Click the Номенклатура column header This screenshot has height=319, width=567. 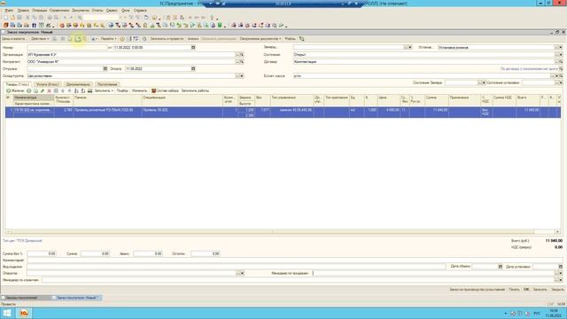point(34,97)
